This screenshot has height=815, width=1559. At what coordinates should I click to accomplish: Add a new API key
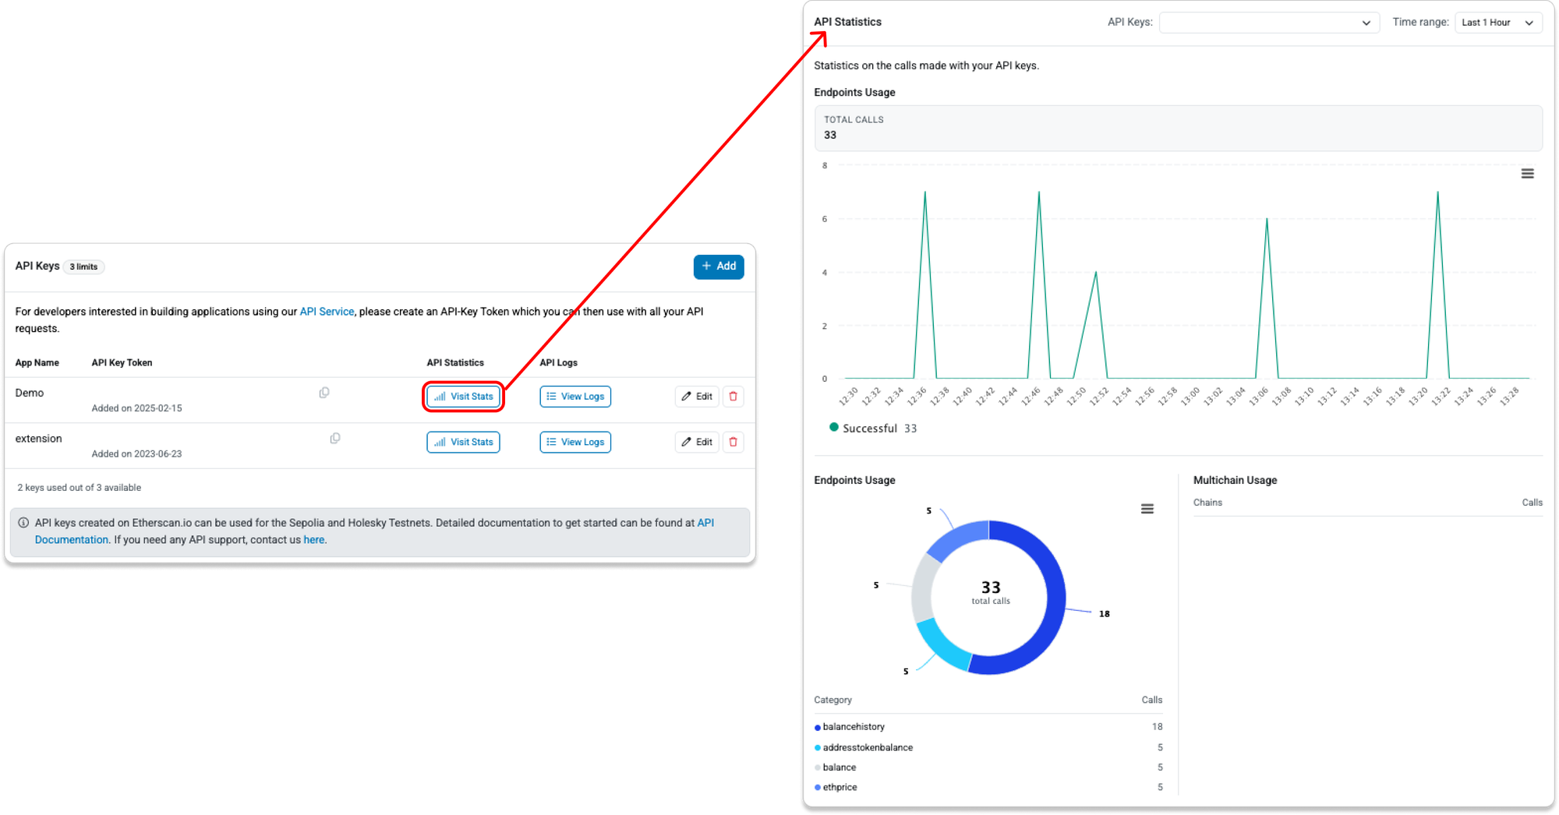(718, 266)
